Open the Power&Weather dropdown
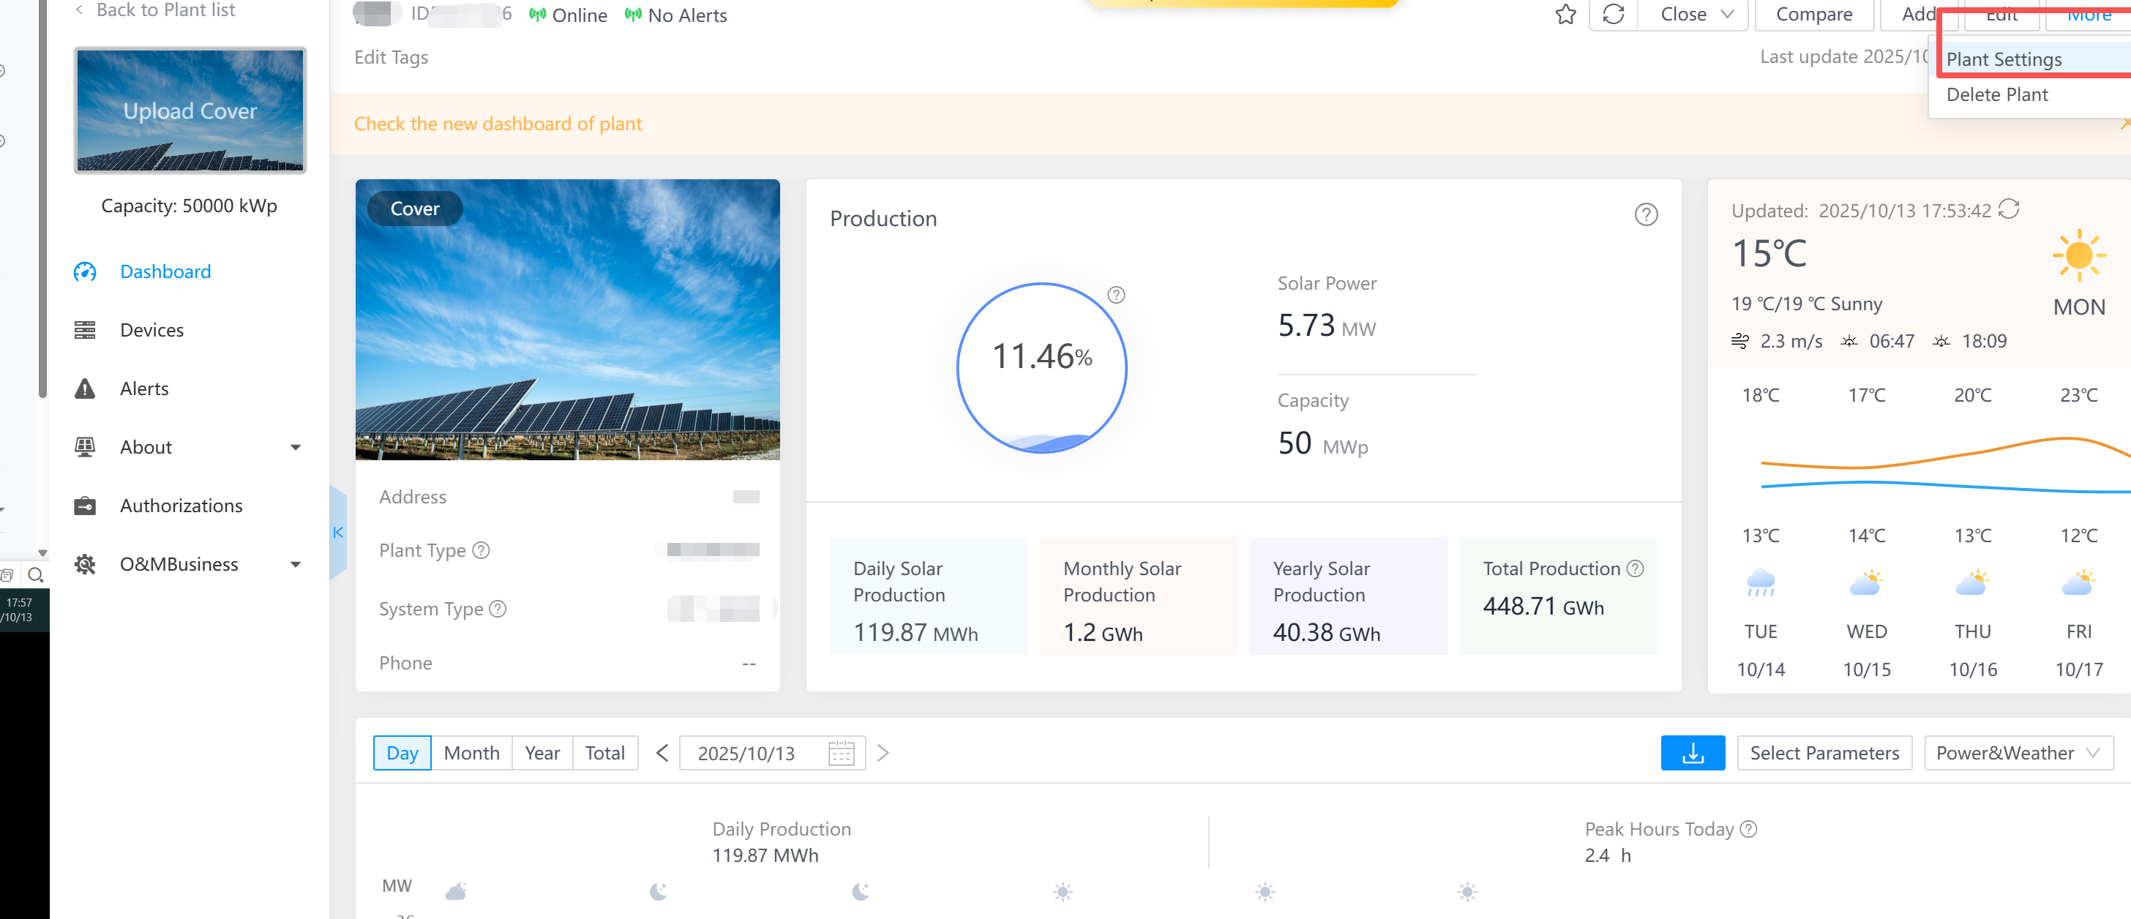 pos(2019,753)
